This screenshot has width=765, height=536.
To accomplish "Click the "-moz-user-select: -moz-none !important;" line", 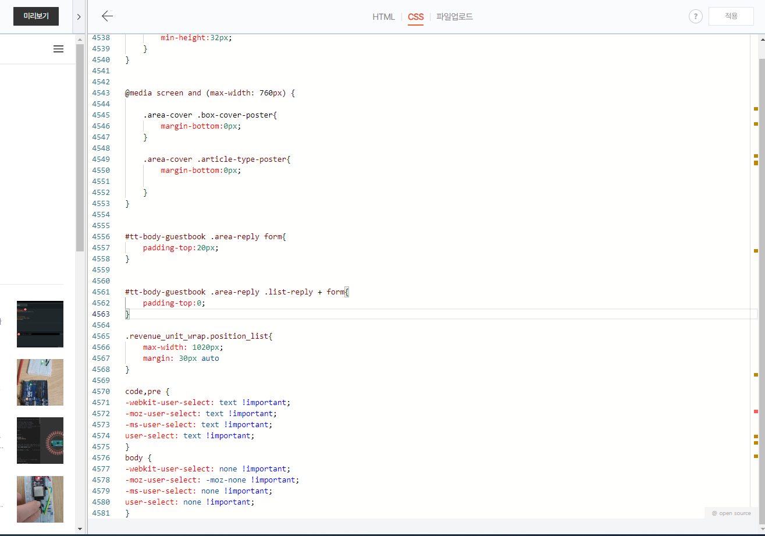I will tap(212, 480).
